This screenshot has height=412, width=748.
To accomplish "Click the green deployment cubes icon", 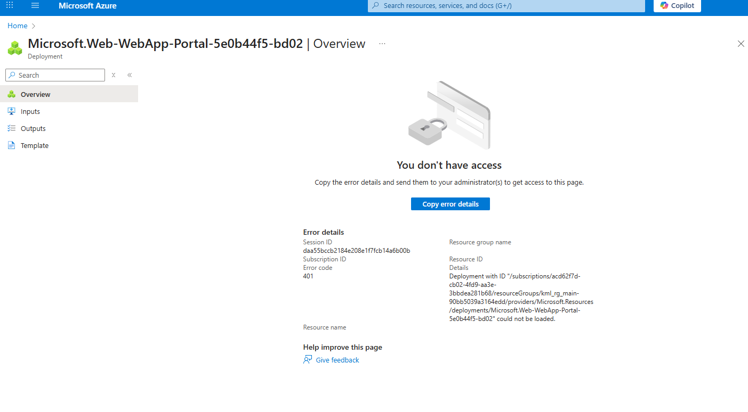I will click(x=15, y=48).
